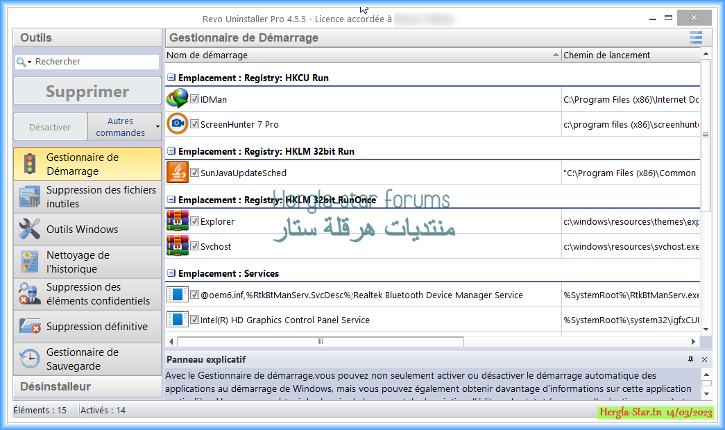Close the Panneau explicatif panel
This screenshot has width=725, height=430.
[704, 359]
